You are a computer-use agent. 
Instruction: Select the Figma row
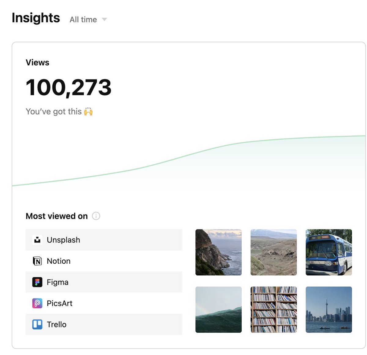click(x=104, y=282)
